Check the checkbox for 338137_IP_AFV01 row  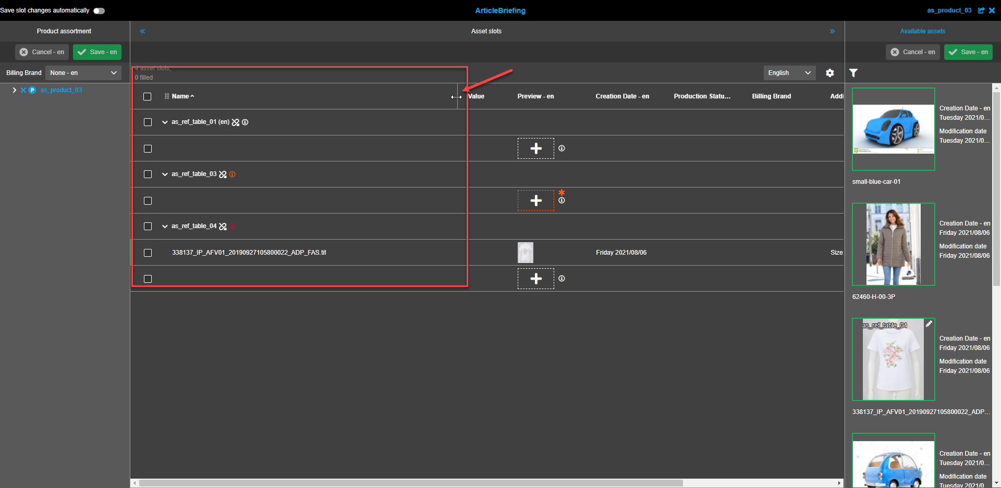148,253
